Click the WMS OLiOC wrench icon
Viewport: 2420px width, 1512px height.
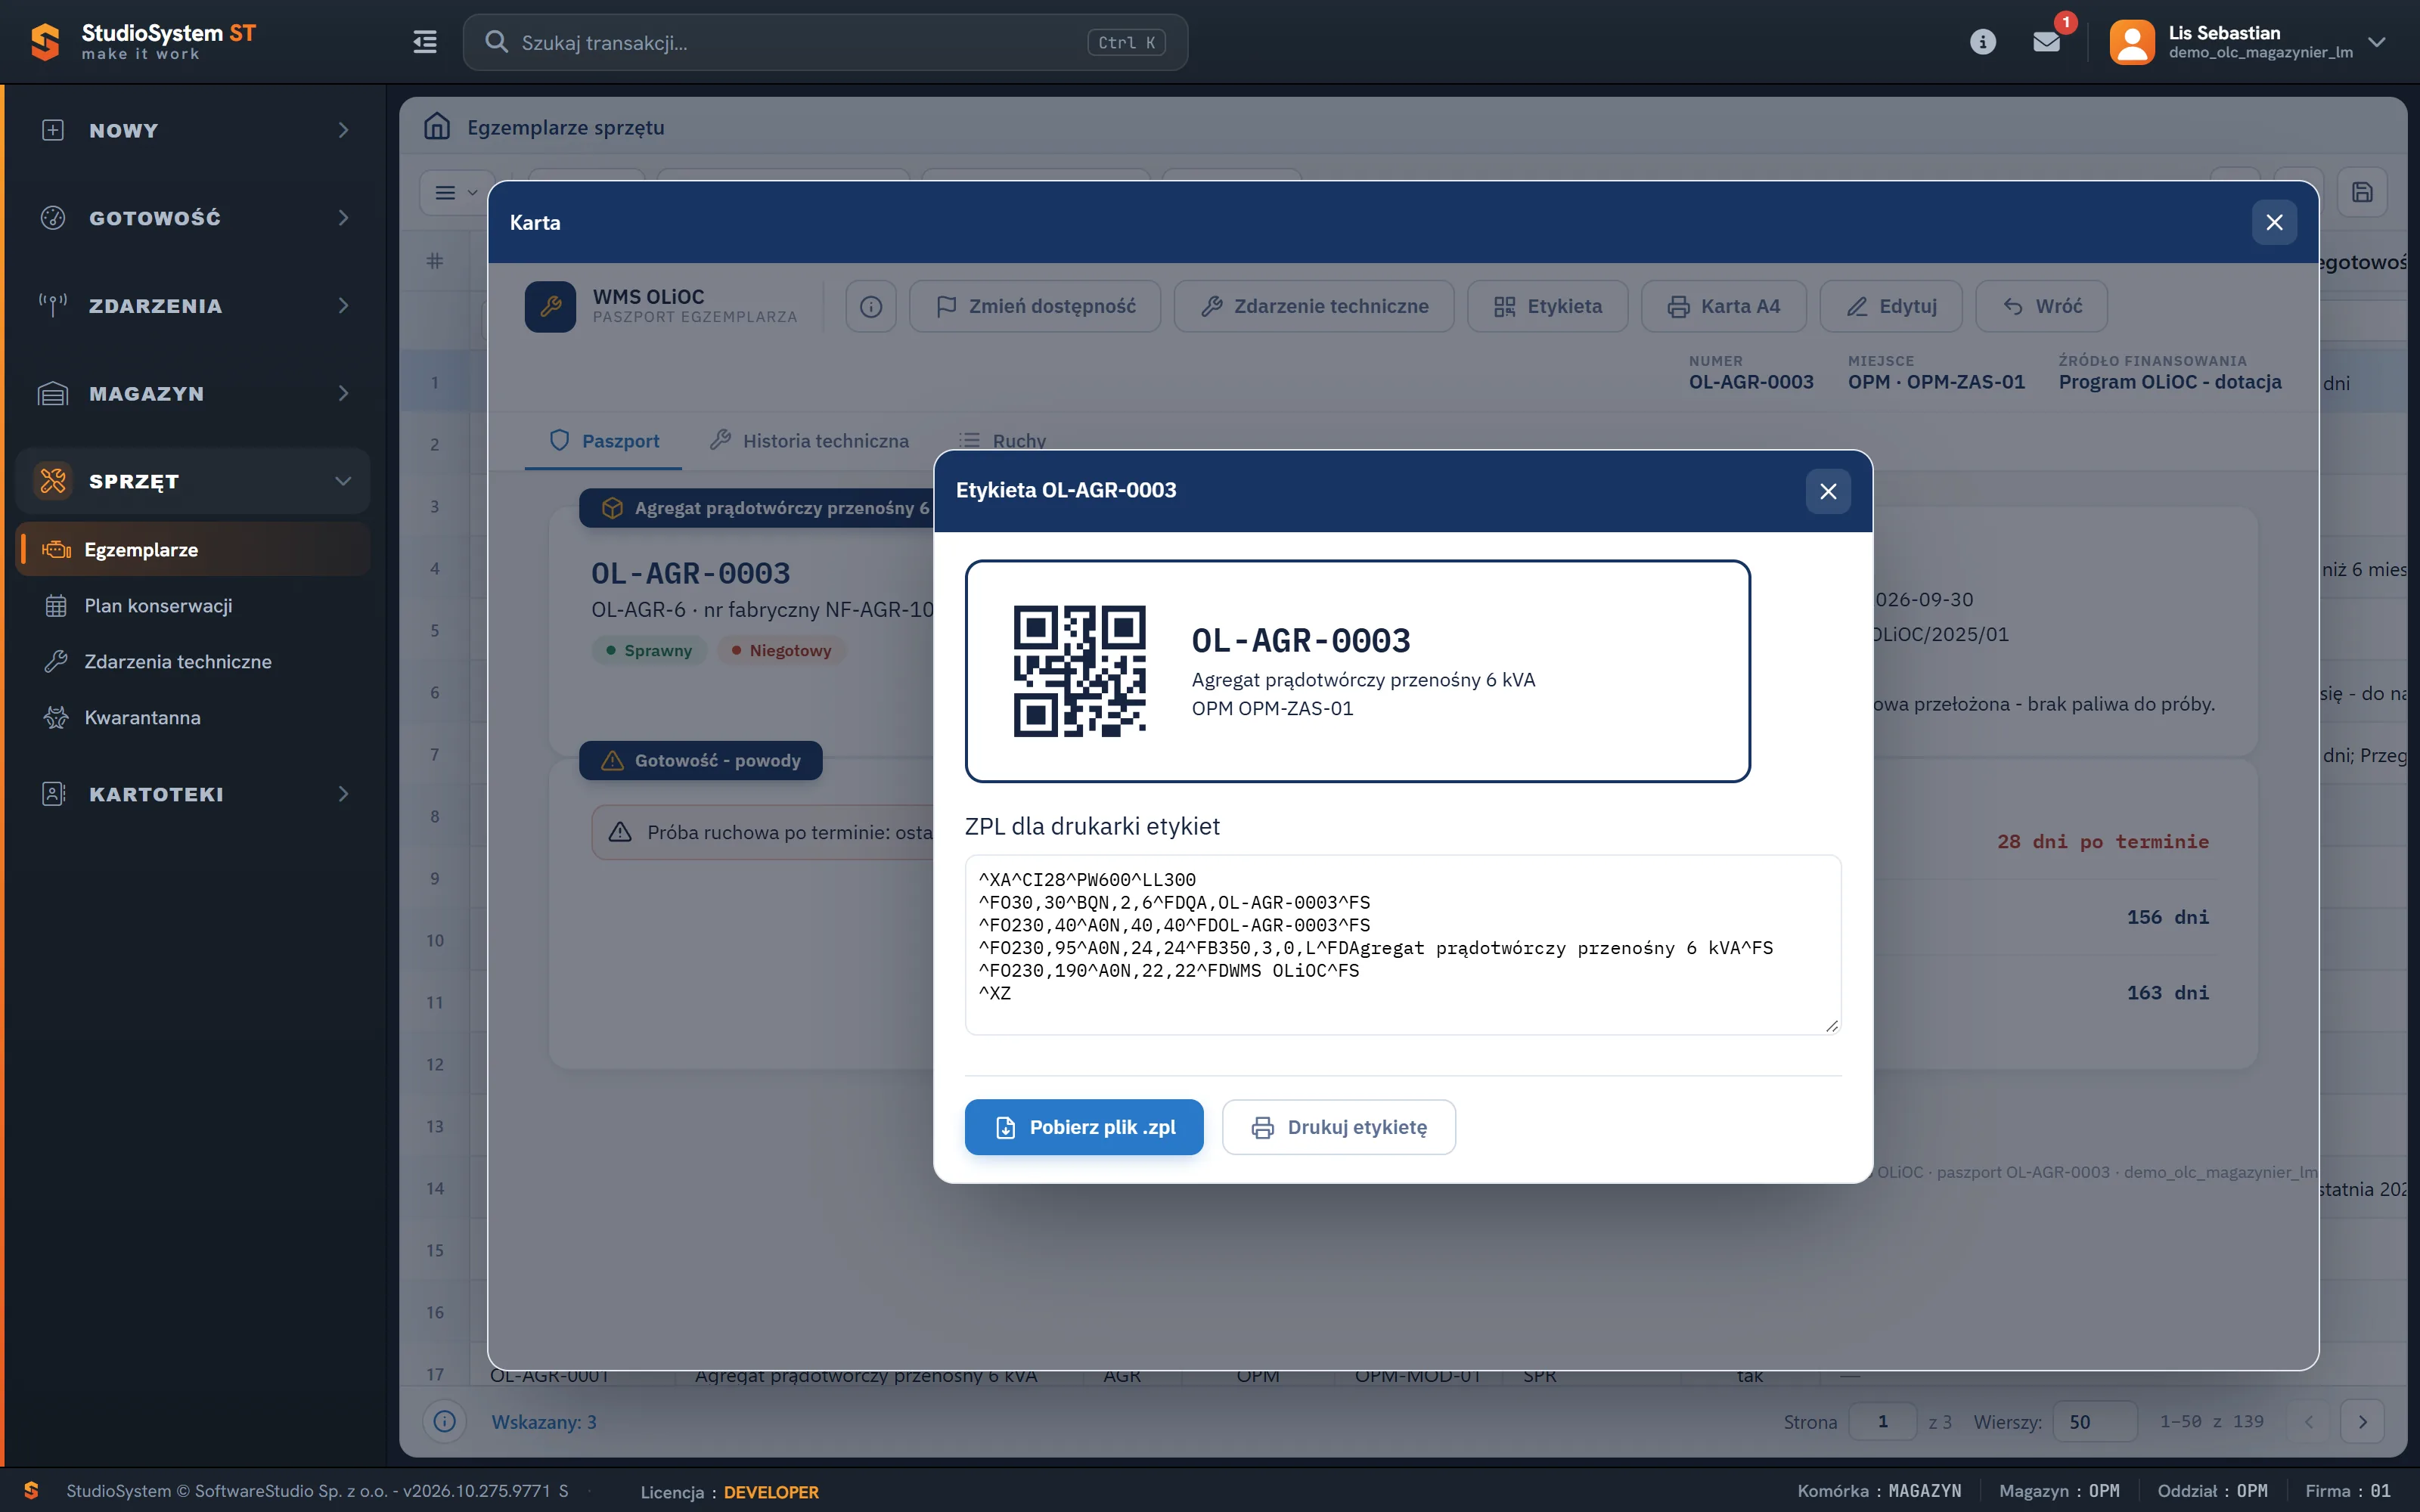click(550, 306)
